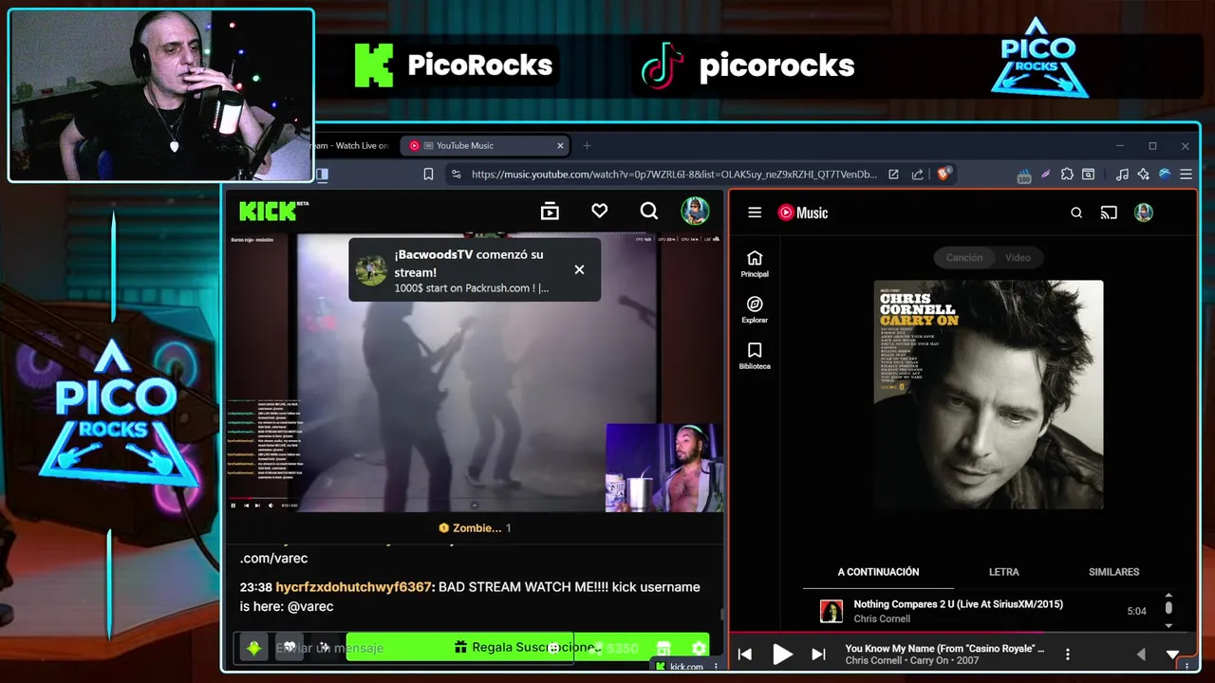Mute the embedded video volume icon

271,505
